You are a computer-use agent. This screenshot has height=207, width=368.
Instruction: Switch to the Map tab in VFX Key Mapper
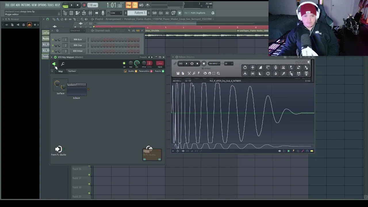tap(61, 71)
